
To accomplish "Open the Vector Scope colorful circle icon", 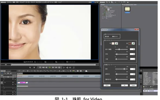I will [x=84, y=71].
